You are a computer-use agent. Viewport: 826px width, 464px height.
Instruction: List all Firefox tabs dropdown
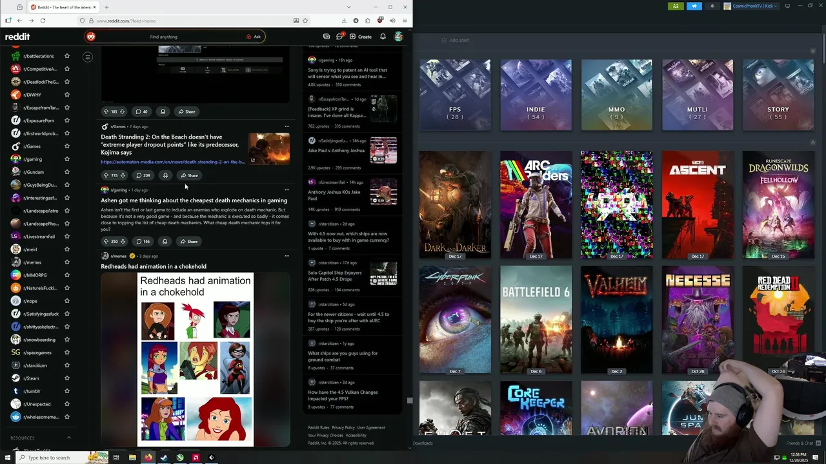click(348, 7)
